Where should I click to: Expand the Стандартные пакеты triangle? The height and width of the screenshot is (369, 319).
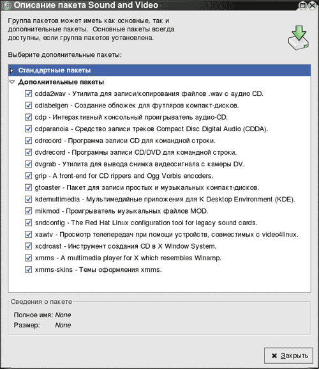[11, 70]
